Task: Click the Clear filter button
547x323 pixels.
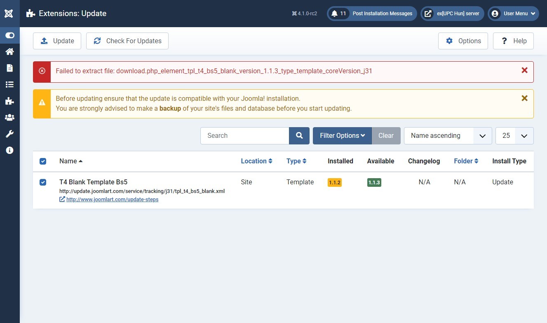Action: 386,136
